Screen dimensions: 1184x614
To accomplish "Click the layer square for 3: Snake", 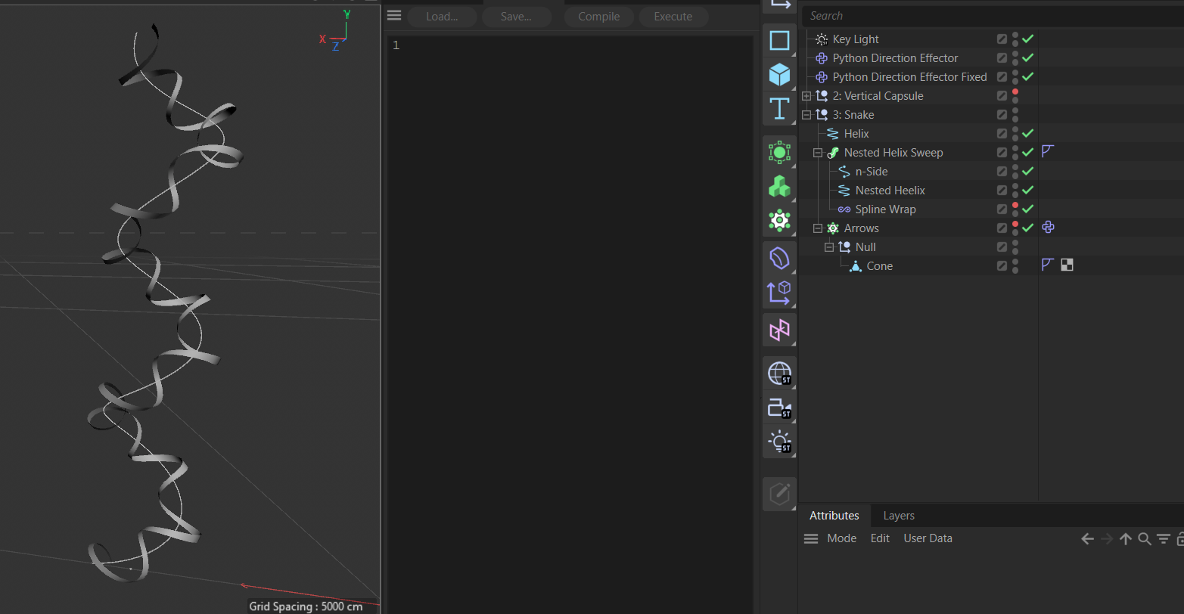I will click(1002, 114).
